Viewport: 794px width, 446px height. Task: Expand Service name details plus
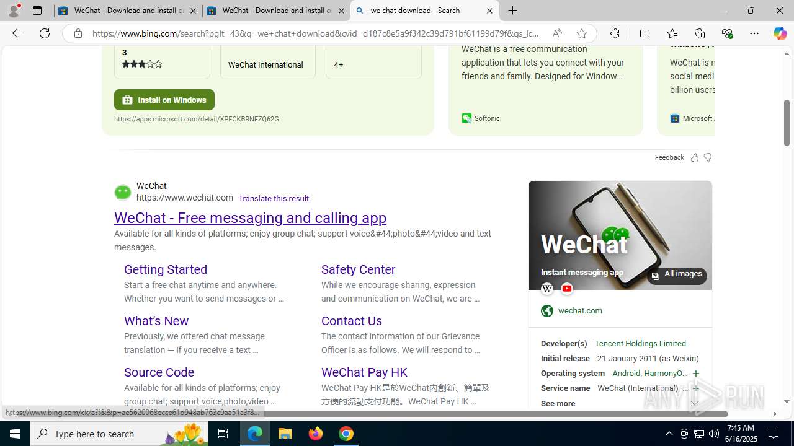pos(695,388)
